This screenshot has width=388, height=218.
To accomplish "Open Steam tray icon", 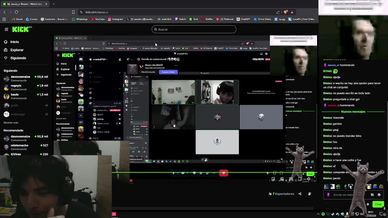I will [333, 214].
